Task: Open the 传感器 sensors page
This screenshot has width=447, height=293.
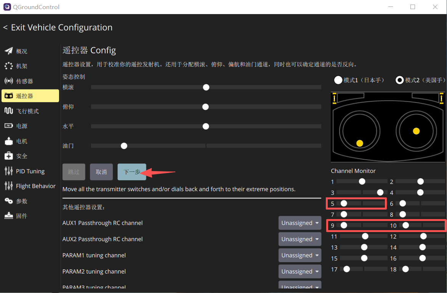Action: (x=30, y=81)
